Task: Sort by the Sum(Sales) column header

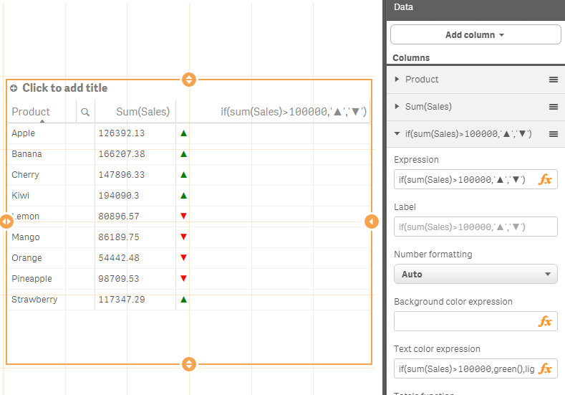Action: (143, 112)
